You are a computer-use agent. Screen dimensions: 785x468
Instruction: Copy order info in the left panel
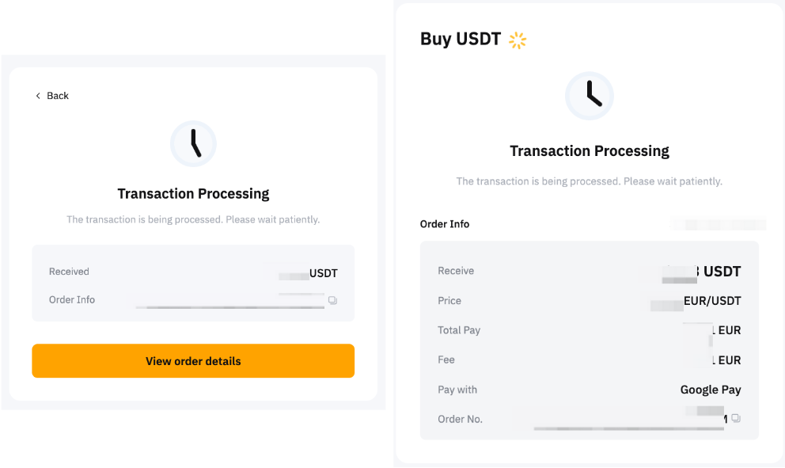(332, 301)
